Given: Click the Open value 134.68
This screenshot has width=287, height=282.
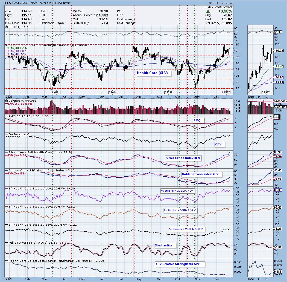Looking at the screenshot, I should pos(26,11).
